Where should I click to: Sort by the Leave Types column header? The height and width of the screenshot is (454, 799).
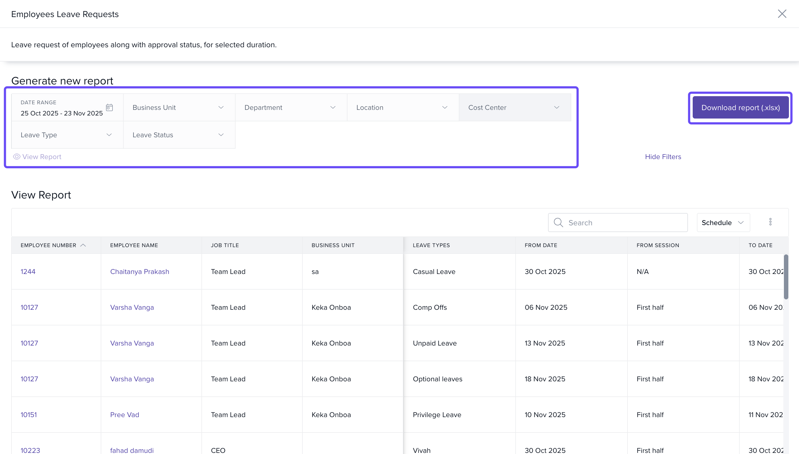pyautogui.click(x=431, y=245)
